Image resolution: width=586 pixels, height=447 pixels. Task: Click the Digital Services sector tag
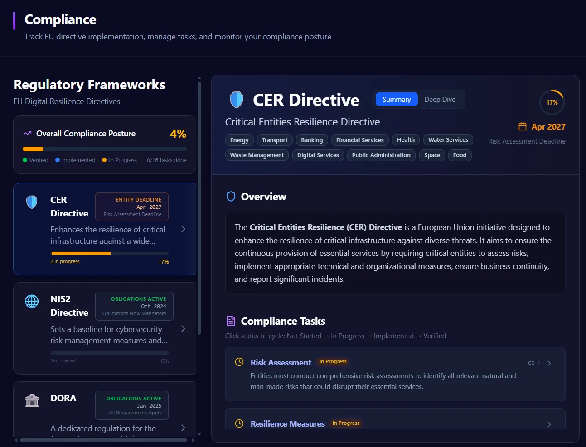[x=318, y=155]
